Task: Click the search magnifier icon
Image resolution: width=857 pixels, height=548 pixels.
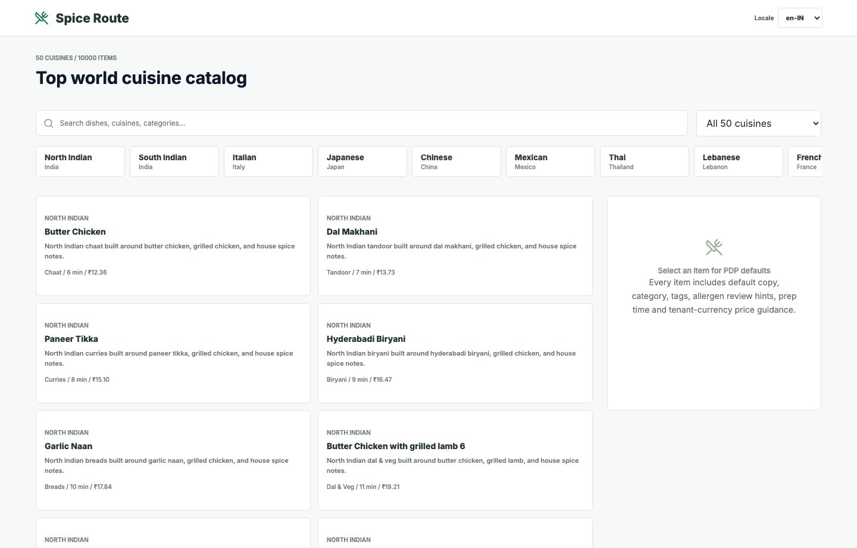Action: [49, 123]
